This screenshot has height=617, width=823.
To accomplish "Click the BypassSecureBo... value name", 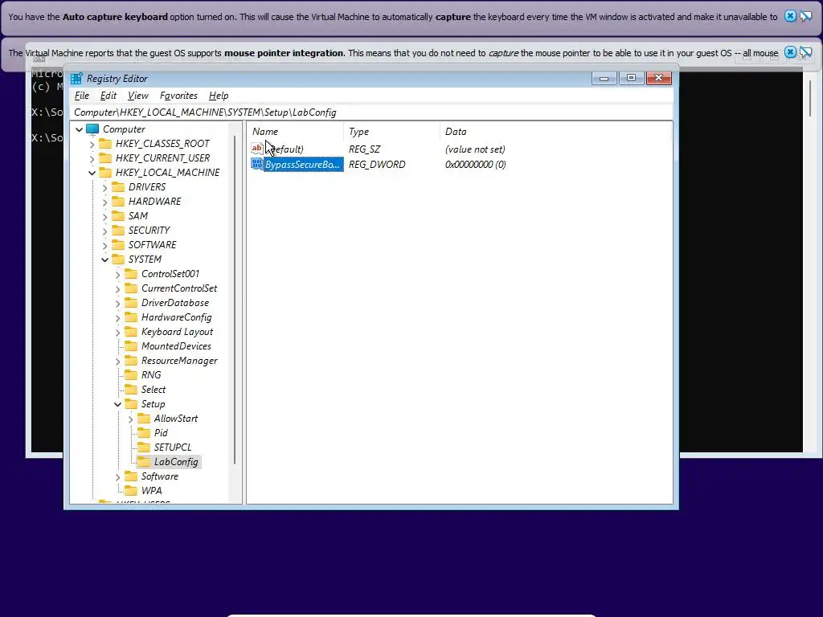I will (303, 164).
